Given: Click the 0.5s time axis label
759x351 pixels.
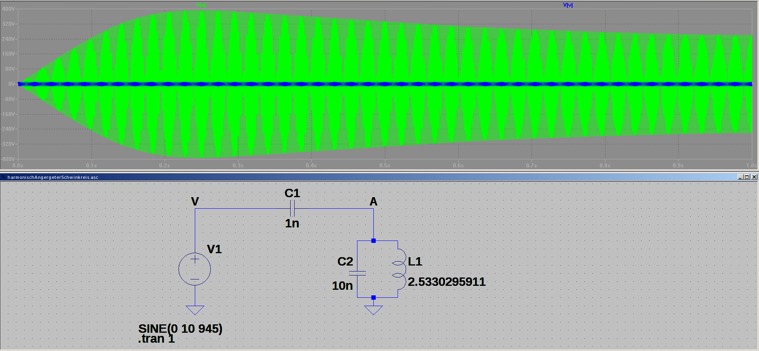Looking at the screenshot, I should 384,165.
